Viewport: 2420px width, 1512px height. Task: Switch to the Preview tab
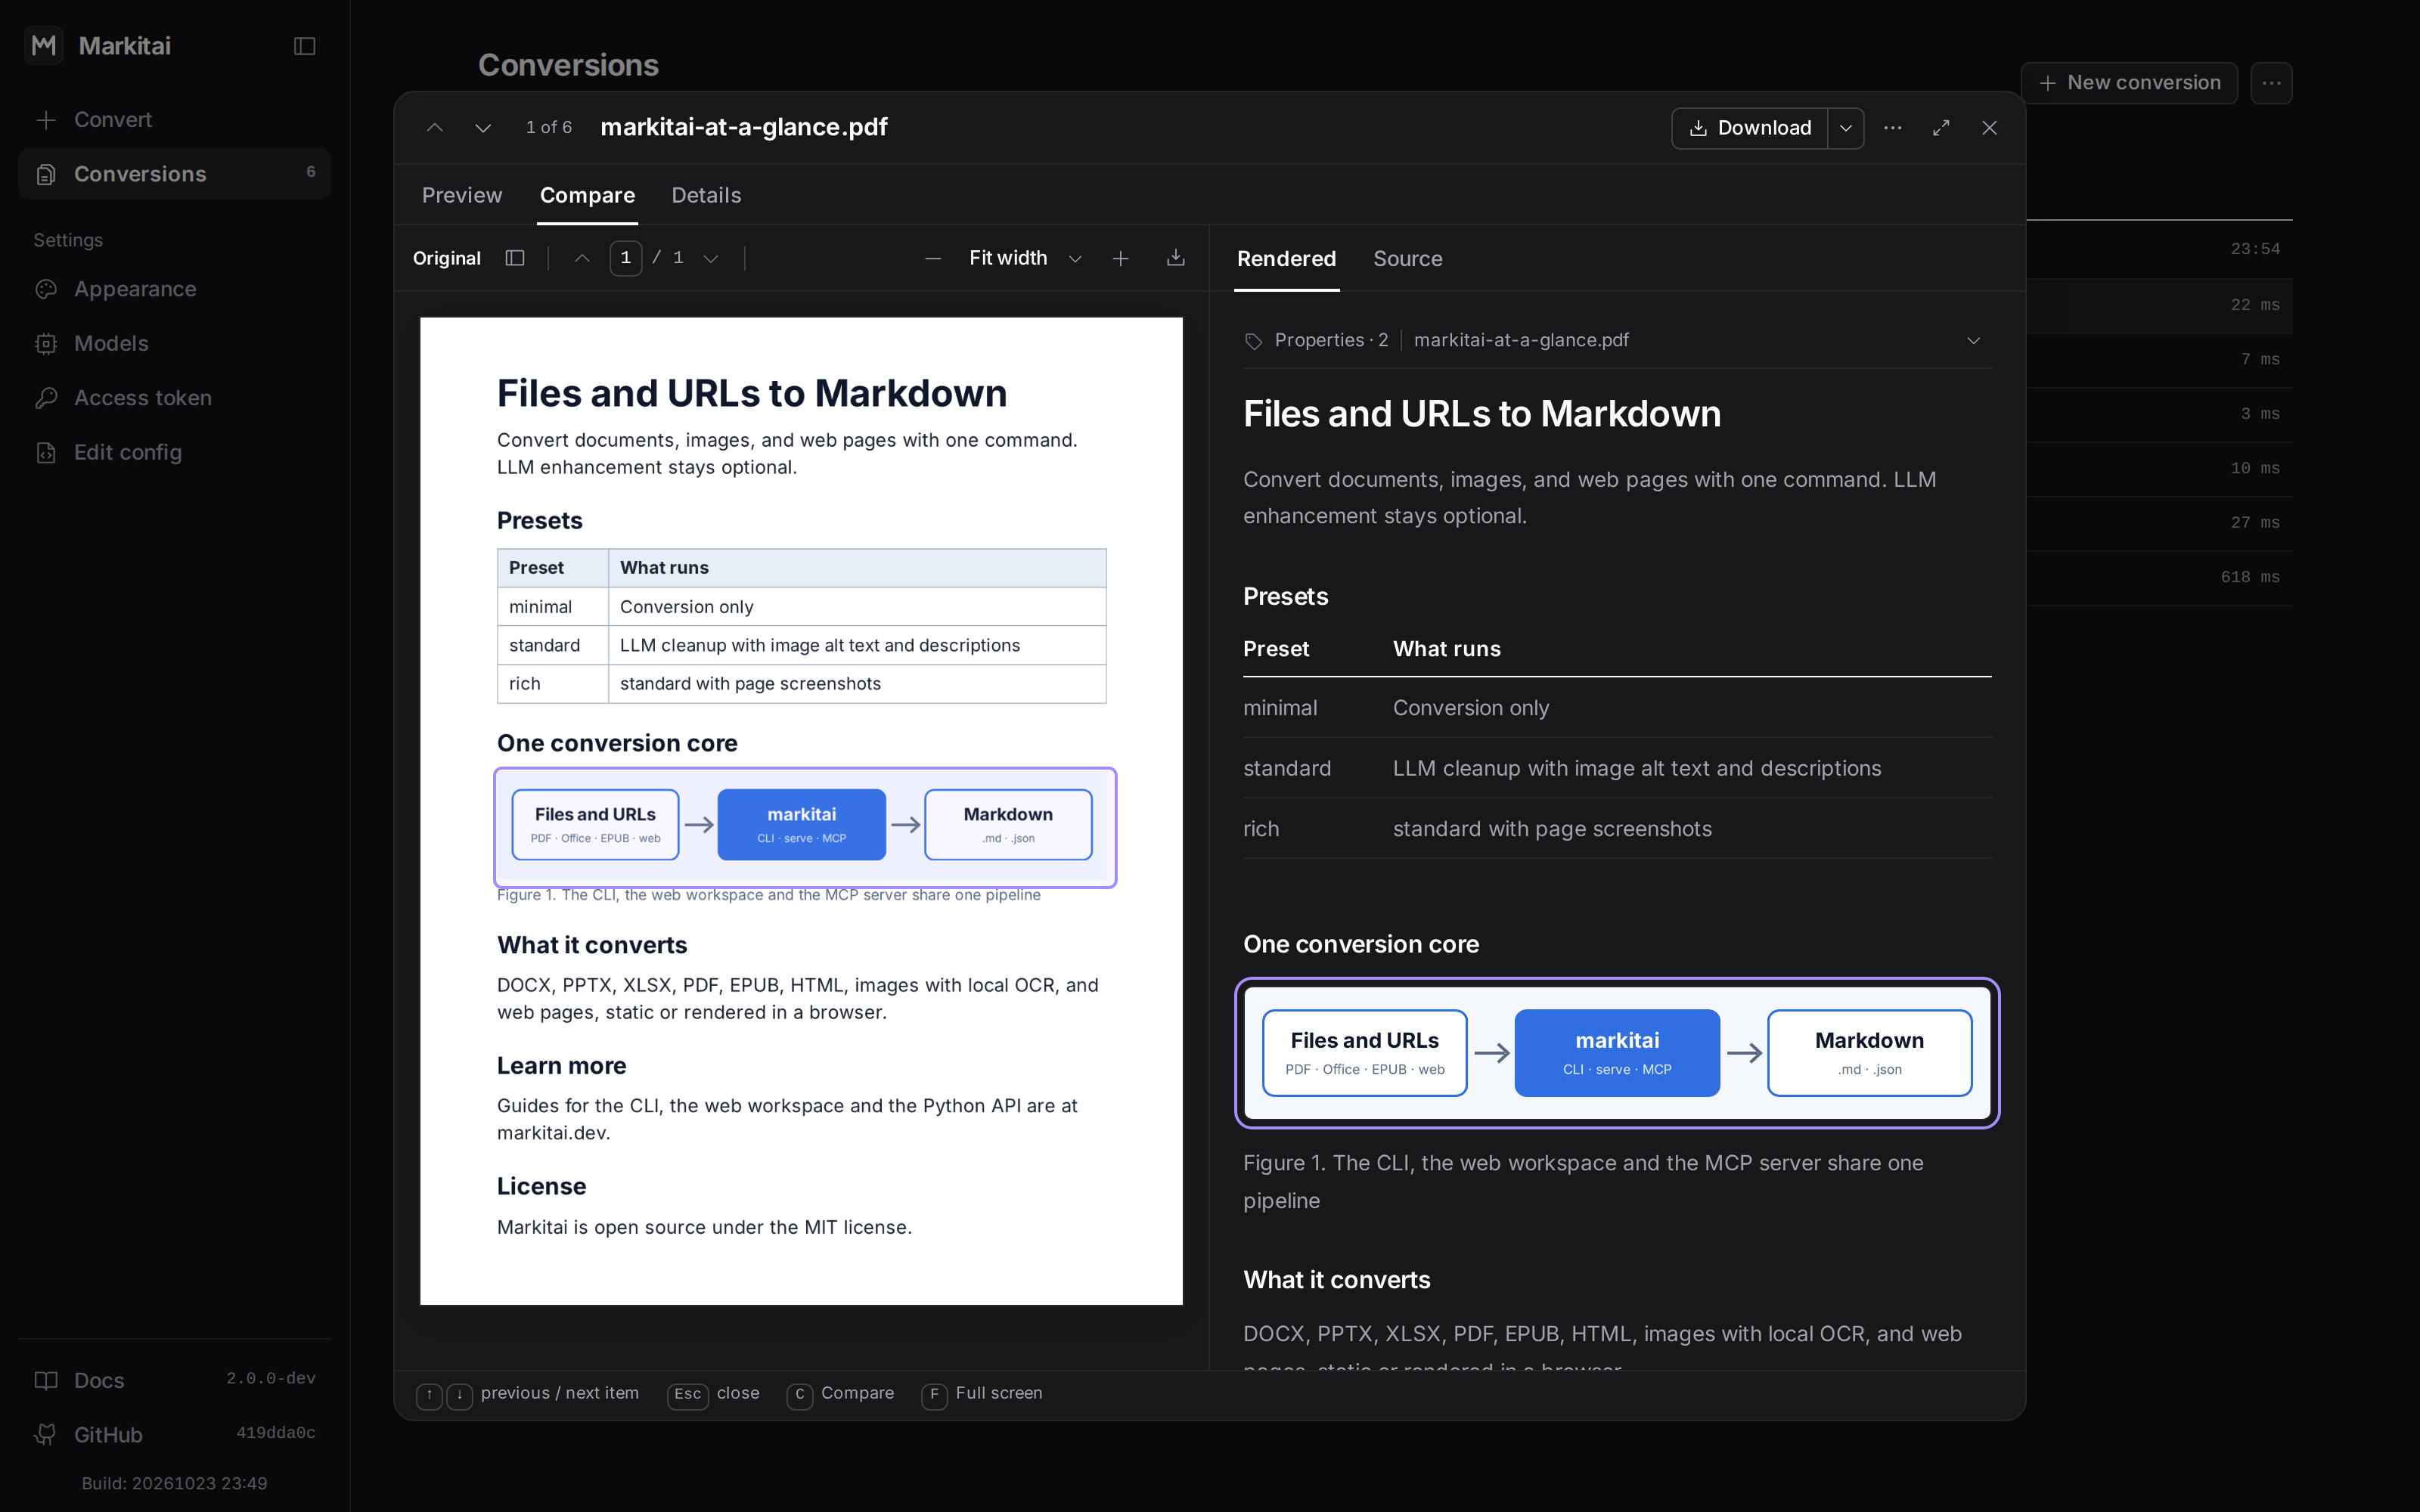[x=462, y=195]
